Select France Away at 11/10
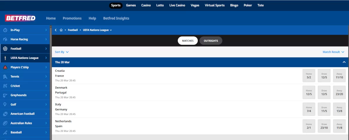The height and width of the screenshot is (140, 349). pos(339,76)
